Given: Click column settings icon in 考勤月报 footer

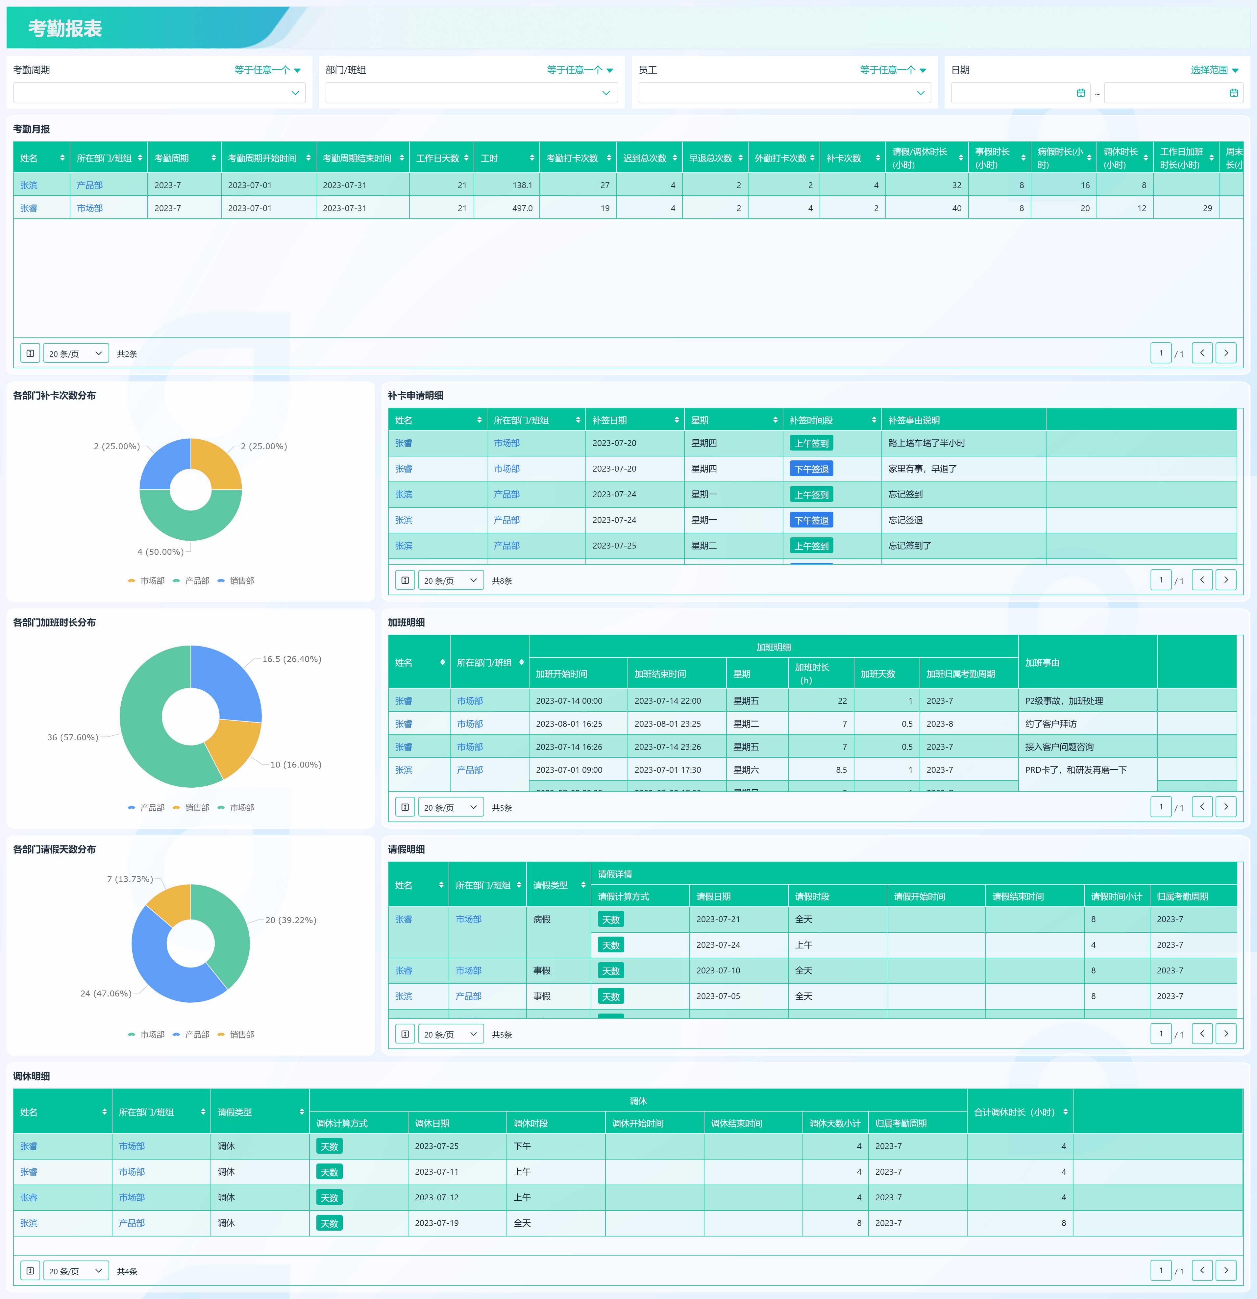Looking at the screenshot, I should (30, 353).
